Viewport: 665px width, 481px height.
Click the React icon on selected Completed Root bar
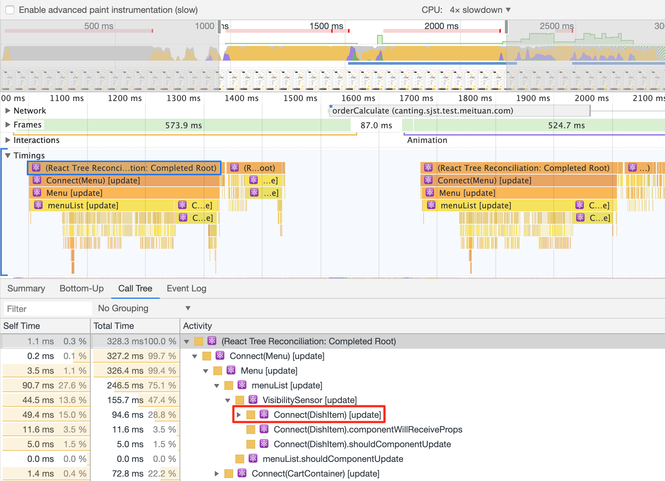(36, 168)
